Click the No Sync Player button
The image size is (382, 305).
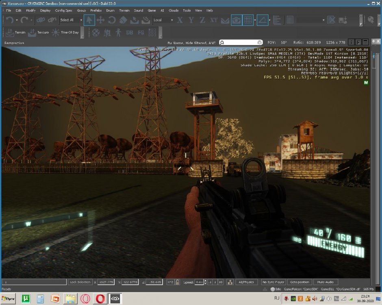pos(273,282)
